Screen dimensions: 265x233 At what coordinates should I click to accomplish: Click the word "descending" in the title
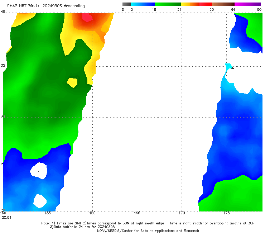(x=74, y=6)
